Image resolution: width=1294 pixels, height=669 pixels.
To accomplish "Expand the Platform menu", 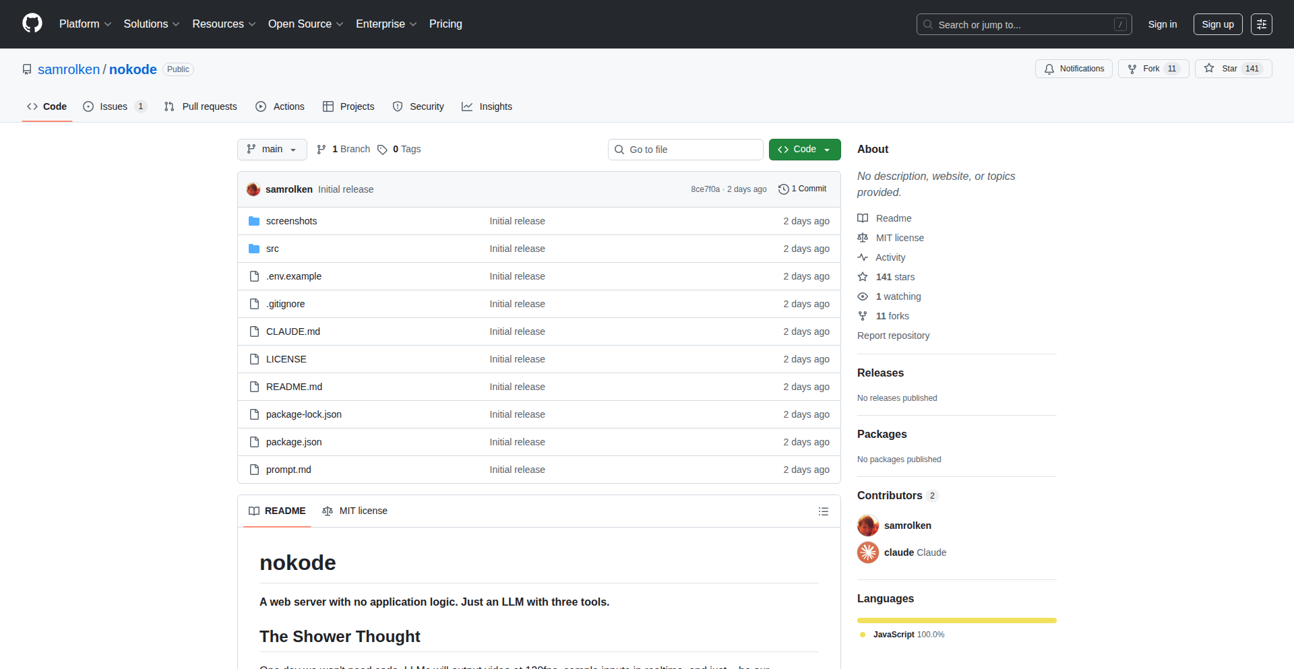I will (85, 24).
